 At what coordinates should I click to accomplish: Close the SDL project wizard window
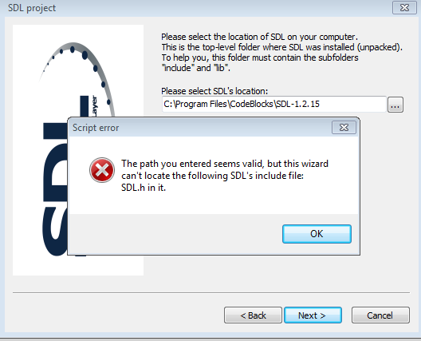(x=404, y=7)
